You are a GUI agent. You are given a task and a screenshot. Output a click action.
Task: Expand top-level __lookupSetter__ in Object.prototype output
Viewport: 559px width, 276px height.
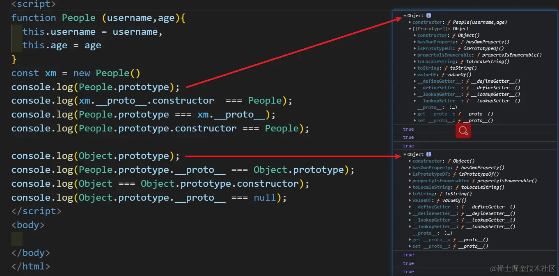pyautogui.click(x=410, y=226)
